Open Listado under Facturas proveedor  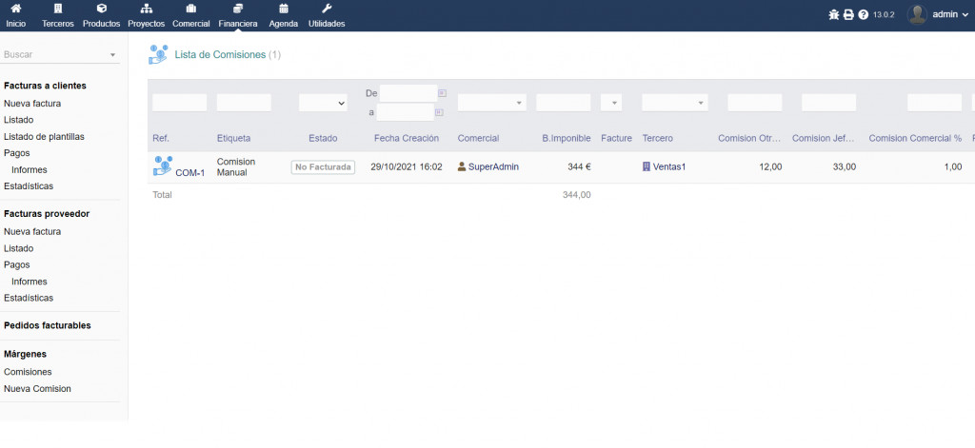click(x=19, y=248)
